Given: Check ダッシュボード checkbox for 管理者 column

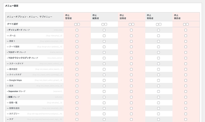Looking at the screenshot, I should (x=77, y=30).
